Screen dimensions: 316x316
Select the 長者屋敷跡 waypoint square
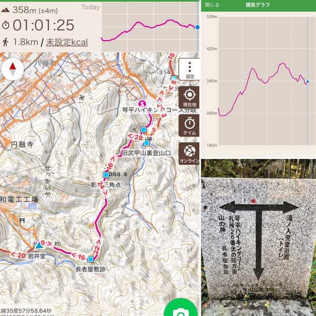pyautogui.click(x=91, y=259)
